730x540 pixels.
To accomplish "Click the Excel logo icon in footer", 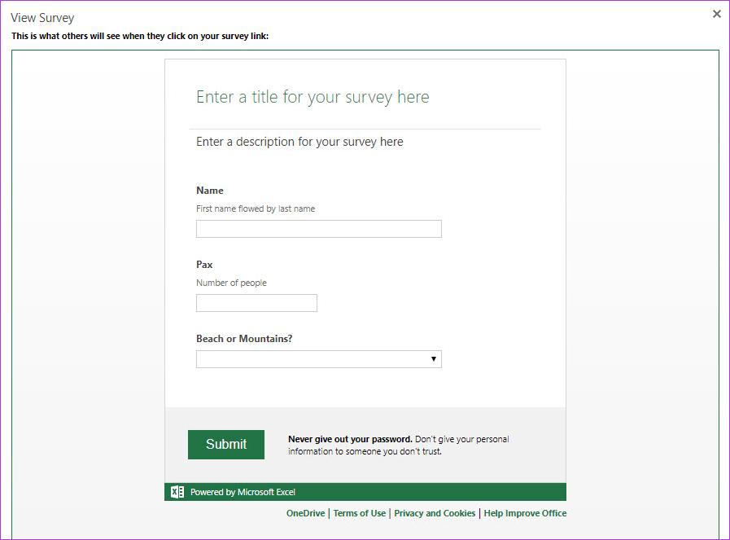I will tap(177, 492).
